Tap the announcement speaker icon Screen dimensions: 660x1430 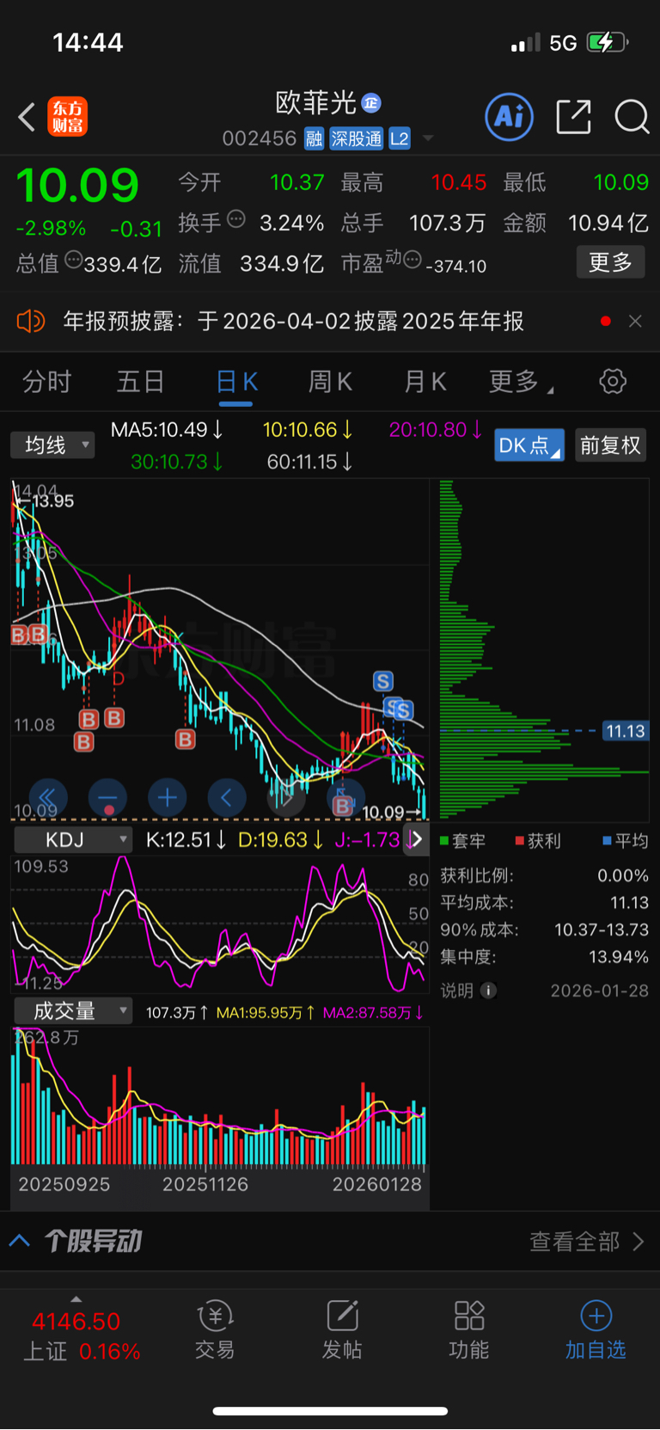pyautogui.click(x=30, y=322)
